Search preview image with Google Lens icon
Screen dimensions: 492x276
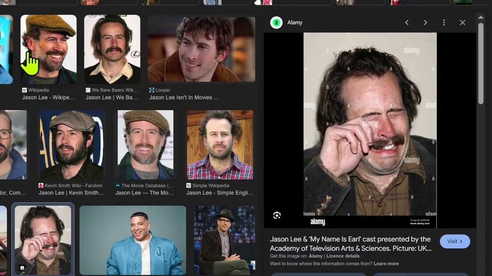[x=277, y=215]
